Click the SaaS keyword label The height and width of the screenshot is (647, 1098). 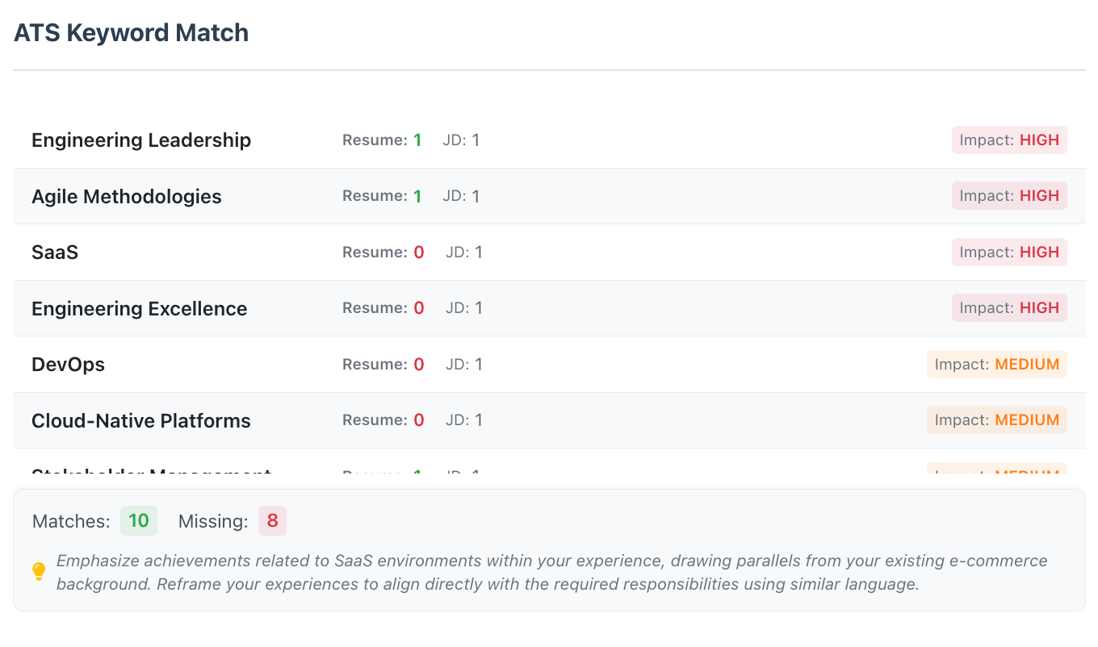tap(55, 253)
